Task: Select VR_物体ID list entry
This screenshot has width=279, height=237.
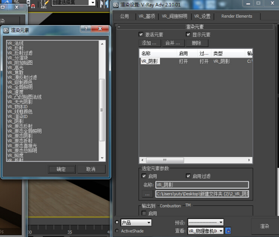Action: pyautogui.click(x=18, y=107)
